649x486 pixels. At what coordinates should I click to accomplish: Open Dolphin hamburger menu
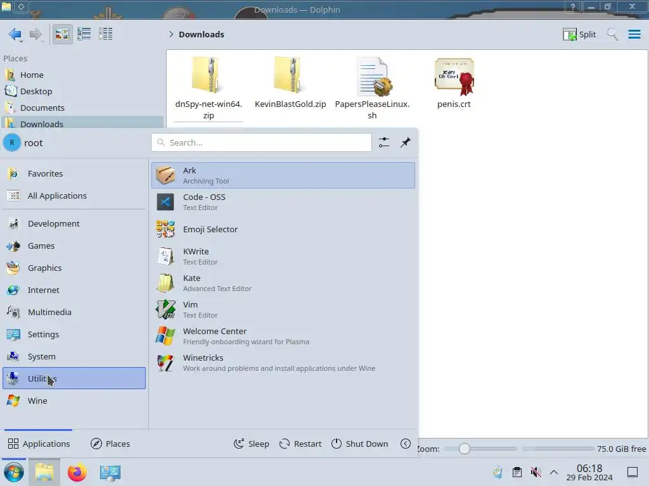click(x=634, y=34)
